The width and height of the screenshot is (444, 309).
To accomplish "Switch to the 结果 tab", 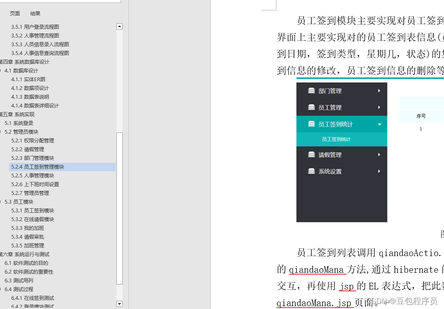I will click(x=35, y=13).
